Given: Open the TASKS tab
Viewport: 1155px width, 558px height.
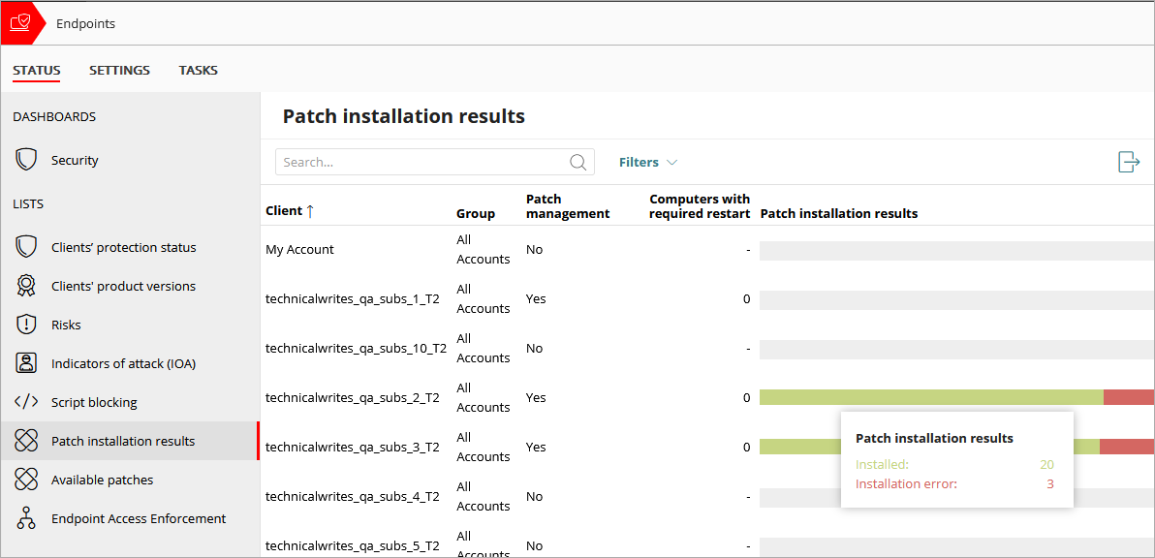Looking at the screenshot, I should (x=198, y=70).
